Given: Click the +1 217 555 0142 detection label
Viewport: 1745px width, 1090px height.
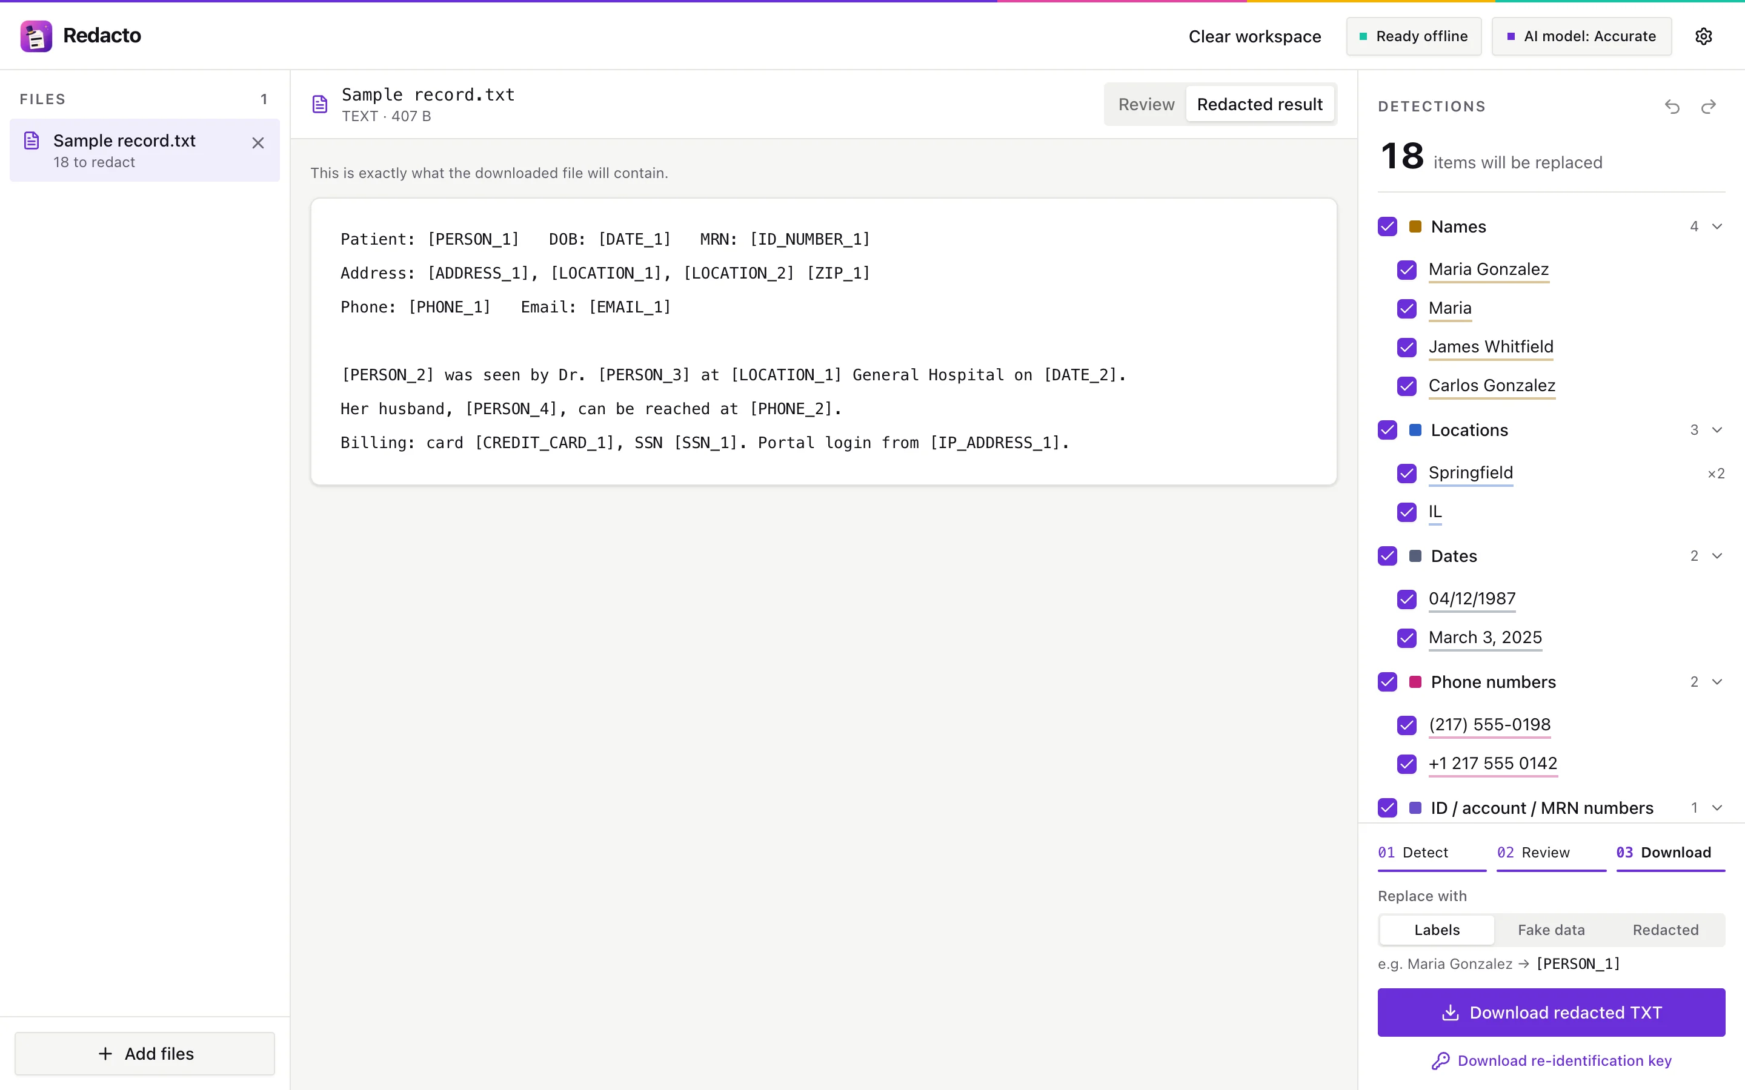Looking at the screenshot, I should [1492, 764].
